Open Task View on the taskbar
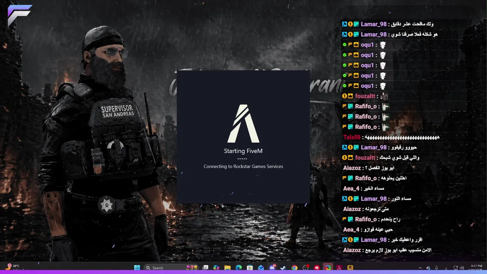This screenshot has height=274, width=487. tap(205, 268)
